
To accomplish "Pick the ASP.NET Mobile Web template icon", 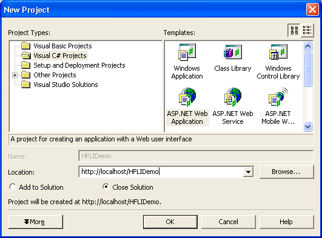I will 278,97.
